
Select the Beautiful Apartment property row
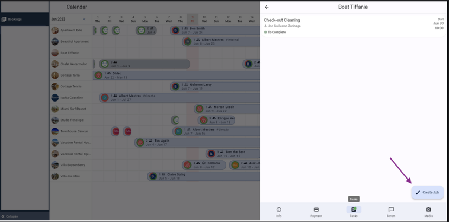click(71, 42)
